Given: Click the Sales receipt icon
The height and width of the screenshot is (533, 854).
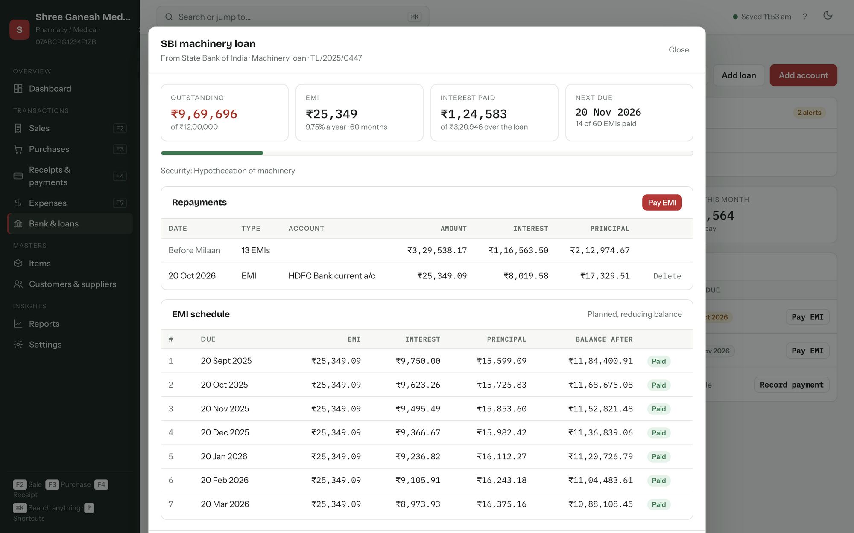Looking at the screenshot, I should click(18, 128).
